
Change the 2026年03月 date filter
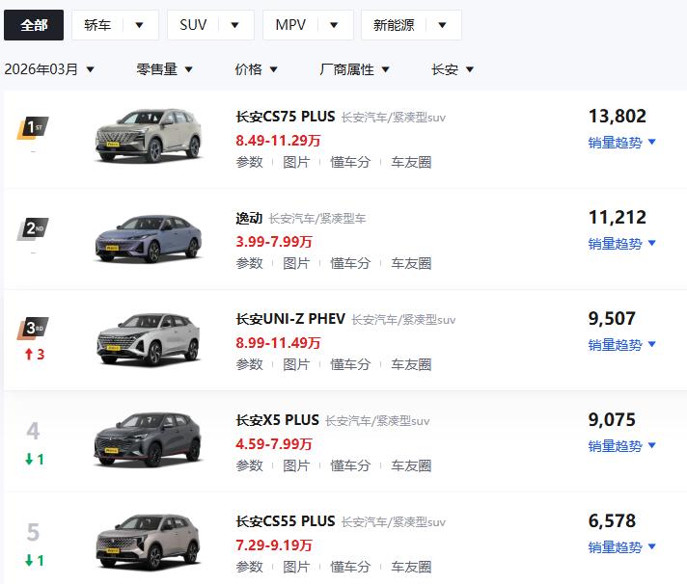[x=49, y=69]
